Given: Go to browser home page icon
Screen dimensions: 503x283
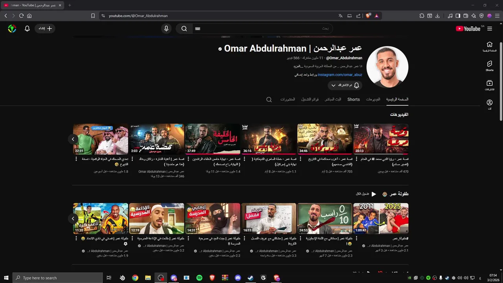Looking at the screenshot, I should pos(29,16).
